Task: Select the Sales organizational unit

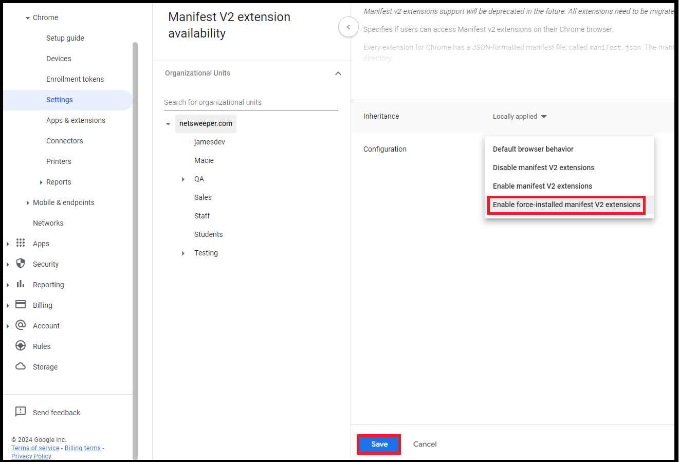Action: pyautogui.click(x=203, y=197)
